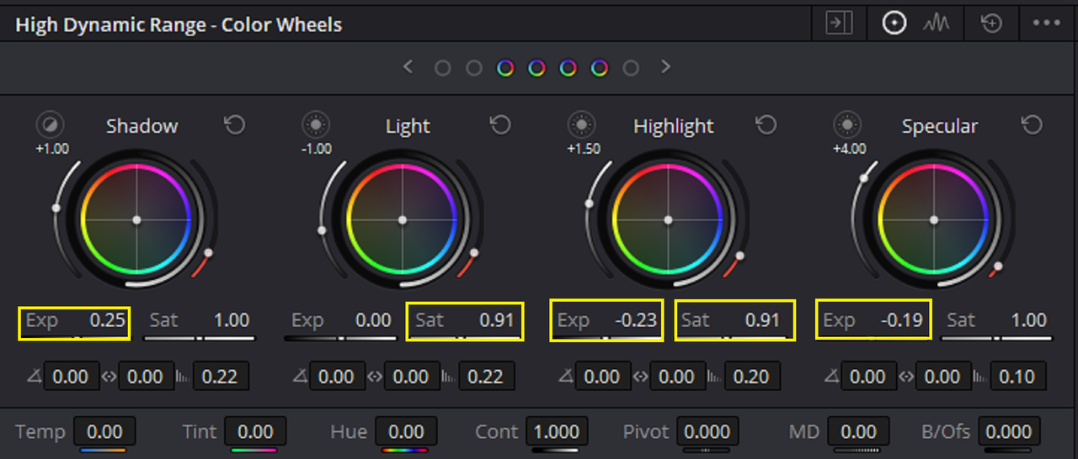This screenshot has width=1078, height=459.
Task: Click the Shadow strength field
Action: tap(145, 377)
